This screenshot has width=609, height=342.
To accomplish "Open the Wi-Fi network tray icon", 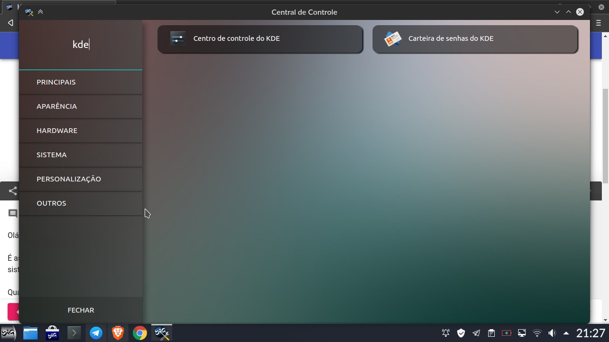I will [x=537, y=333].
